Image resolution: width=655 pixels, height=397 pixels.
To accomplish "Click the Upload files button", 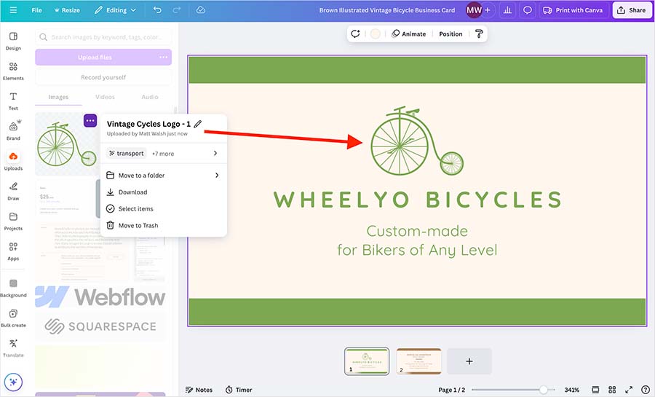I will [x=95, y=58].
